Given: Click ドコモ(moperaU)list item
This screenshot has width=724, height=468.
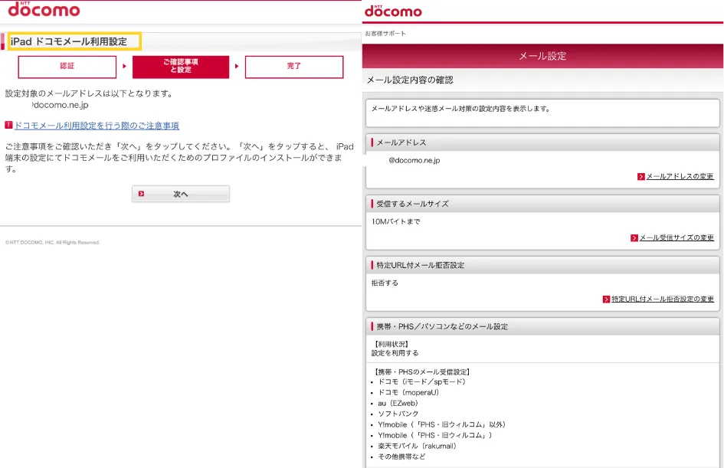Looking at the screenshot, I should [408, 393].
